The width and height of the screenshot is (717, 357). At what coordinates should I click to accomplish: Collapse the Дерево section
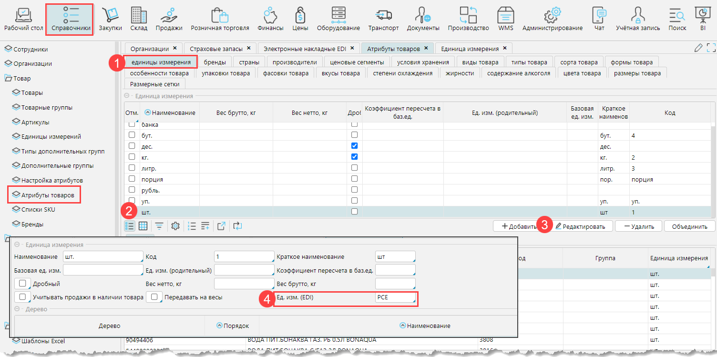[18, 309]
